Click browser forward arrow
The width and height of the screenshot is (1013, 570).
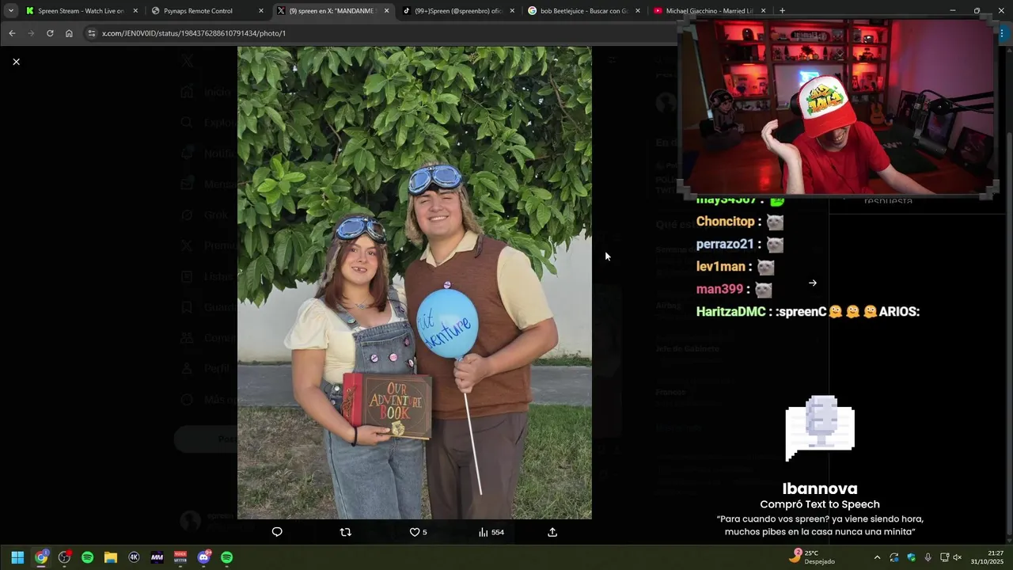click(x=31, y=33)
